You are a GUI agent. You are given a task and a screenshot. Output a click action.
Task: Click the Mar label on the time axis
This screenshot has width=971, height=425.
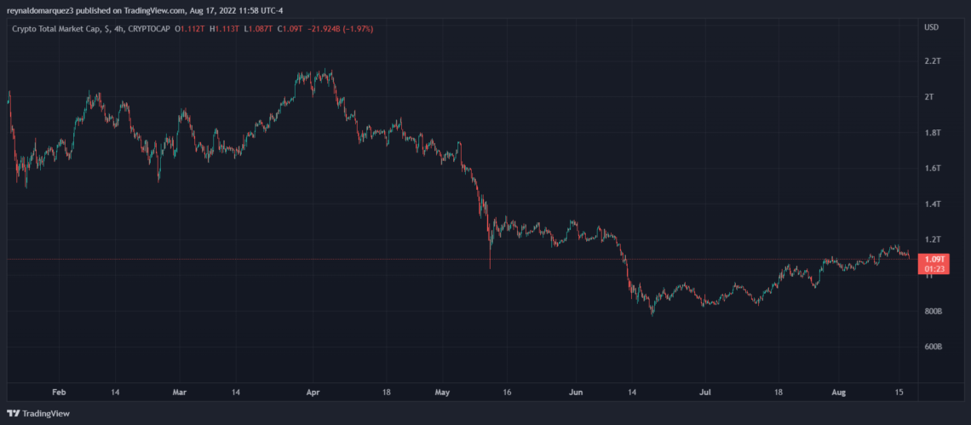180,392
